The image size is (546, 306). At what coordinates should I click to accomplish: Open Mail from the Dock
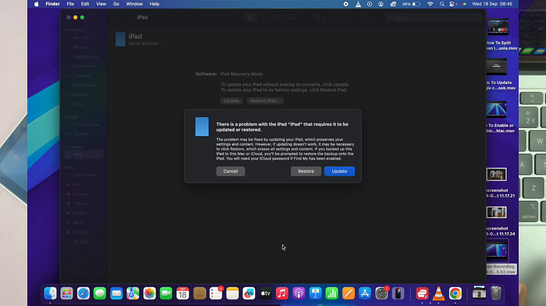[x=116, y=293]
